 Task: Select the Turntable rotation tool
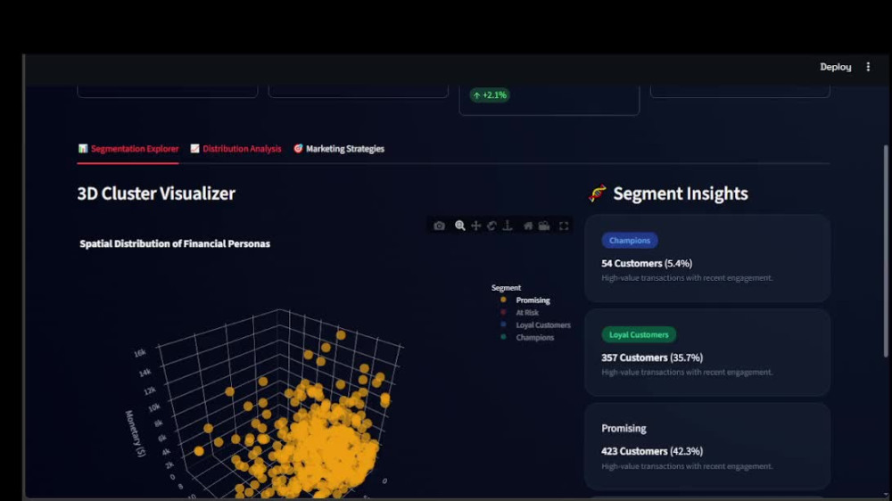[x=508, y=226]
